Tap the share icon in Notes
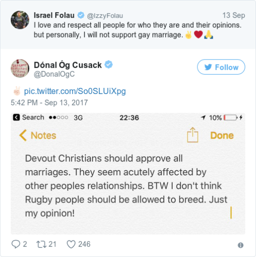 [193, 135]
